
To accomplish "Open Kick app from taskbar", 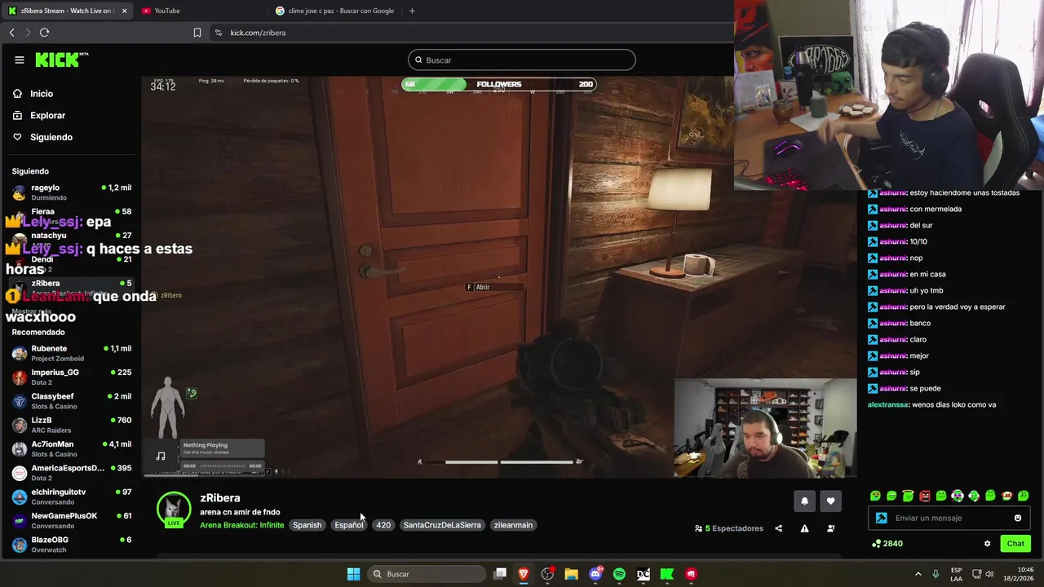I will [x=667, y=574].
